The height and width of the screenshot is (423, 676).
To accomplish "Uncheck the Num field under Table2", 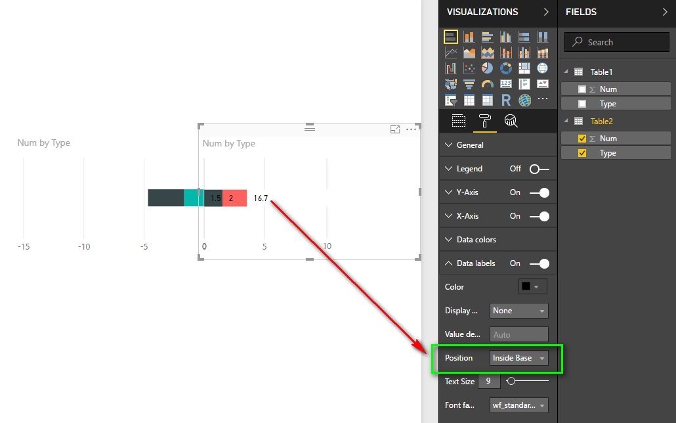I will click(582, 139).
